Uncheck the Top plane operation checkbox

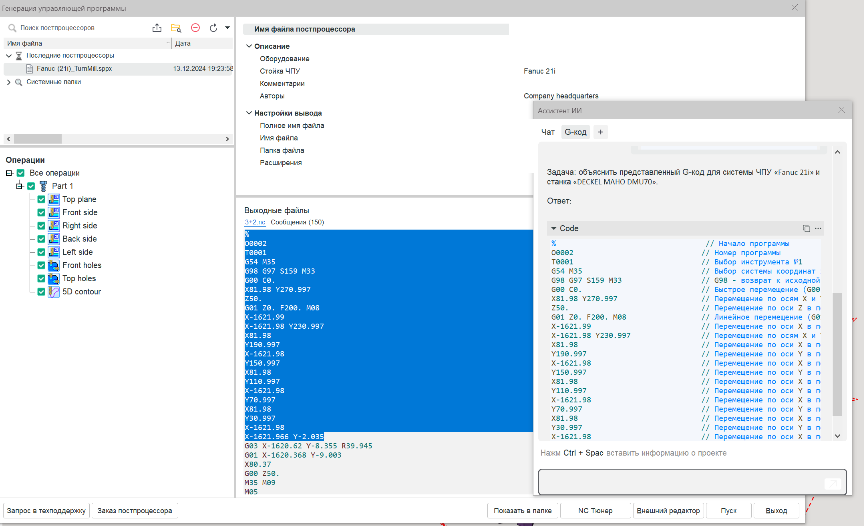pyautogui.click(x=41, y=199)
